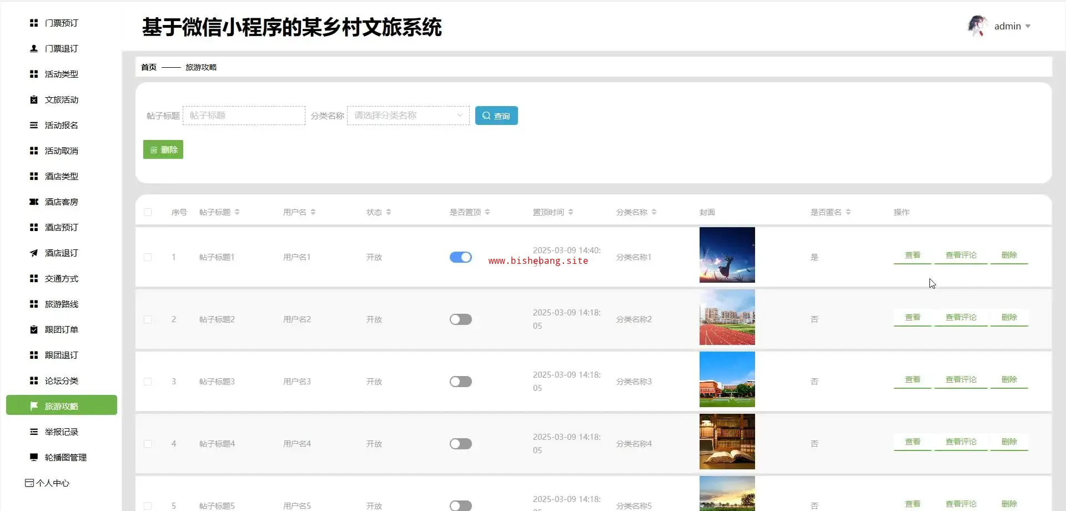Enable the pinned toggle for 帖子标题2
The image size is (1066, 511).
coord(460,319)
